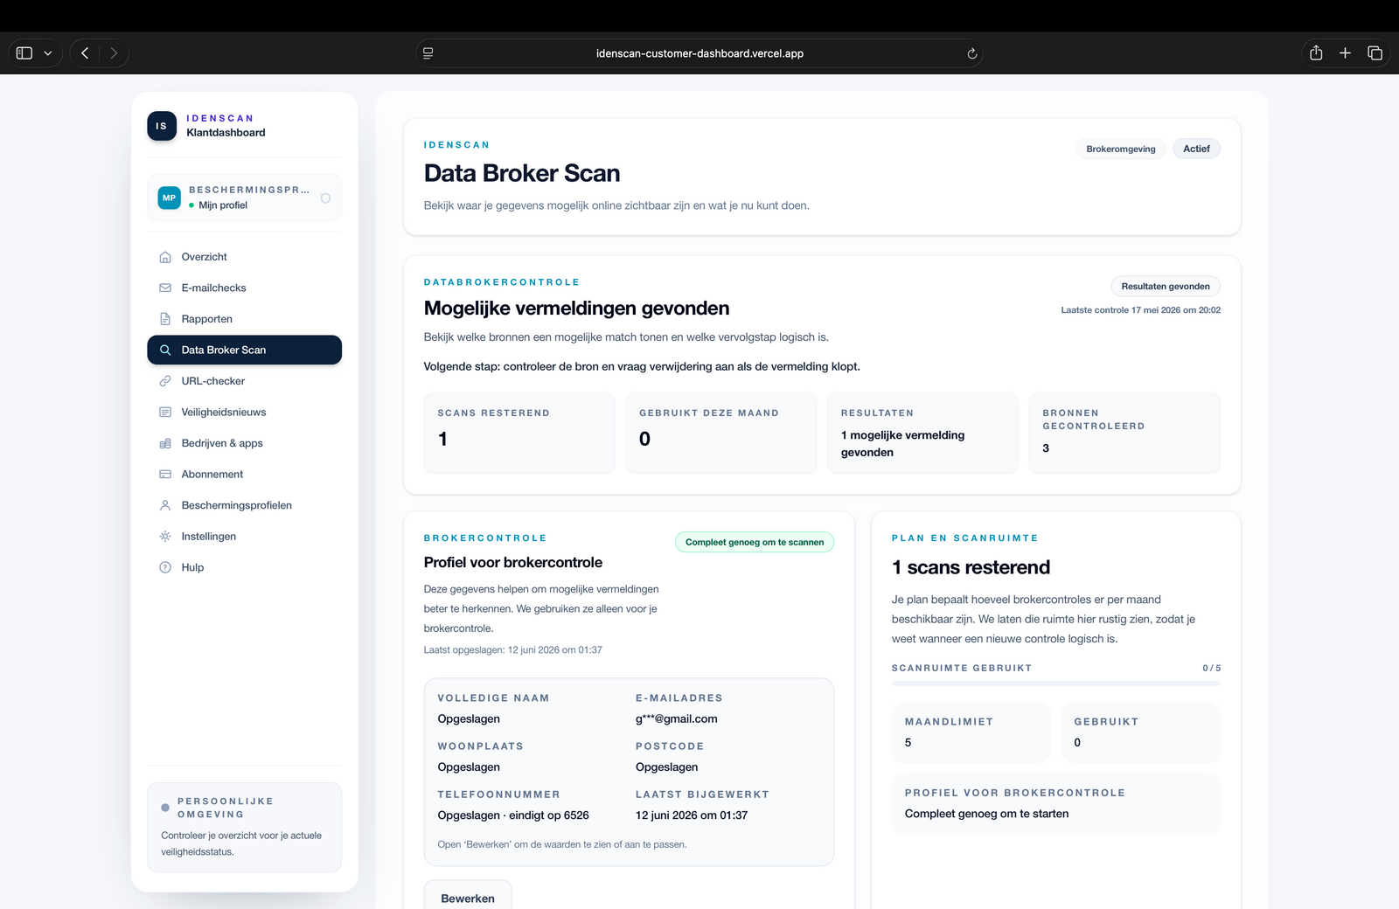
Task: Click 'Laatste controle 17 mei 2026' timestamp
Action: [1141, 310]
